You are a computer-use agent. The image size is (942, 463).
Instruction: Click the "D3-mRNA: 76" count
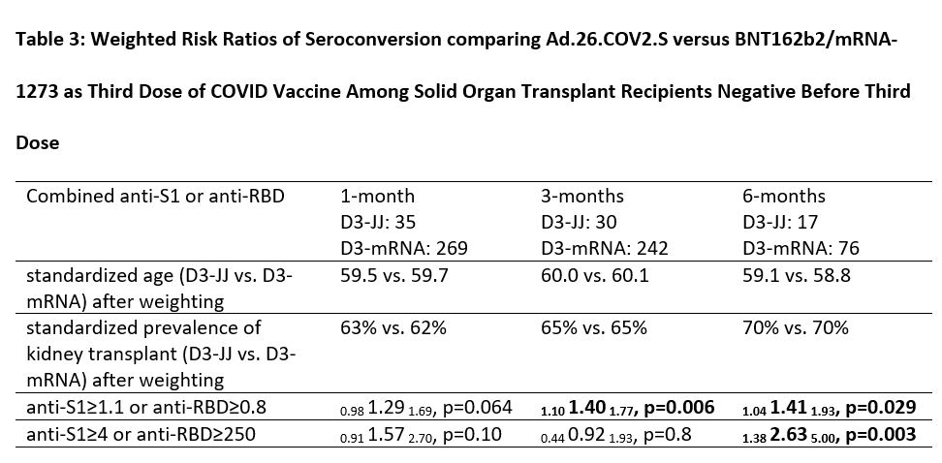(801, 248)
